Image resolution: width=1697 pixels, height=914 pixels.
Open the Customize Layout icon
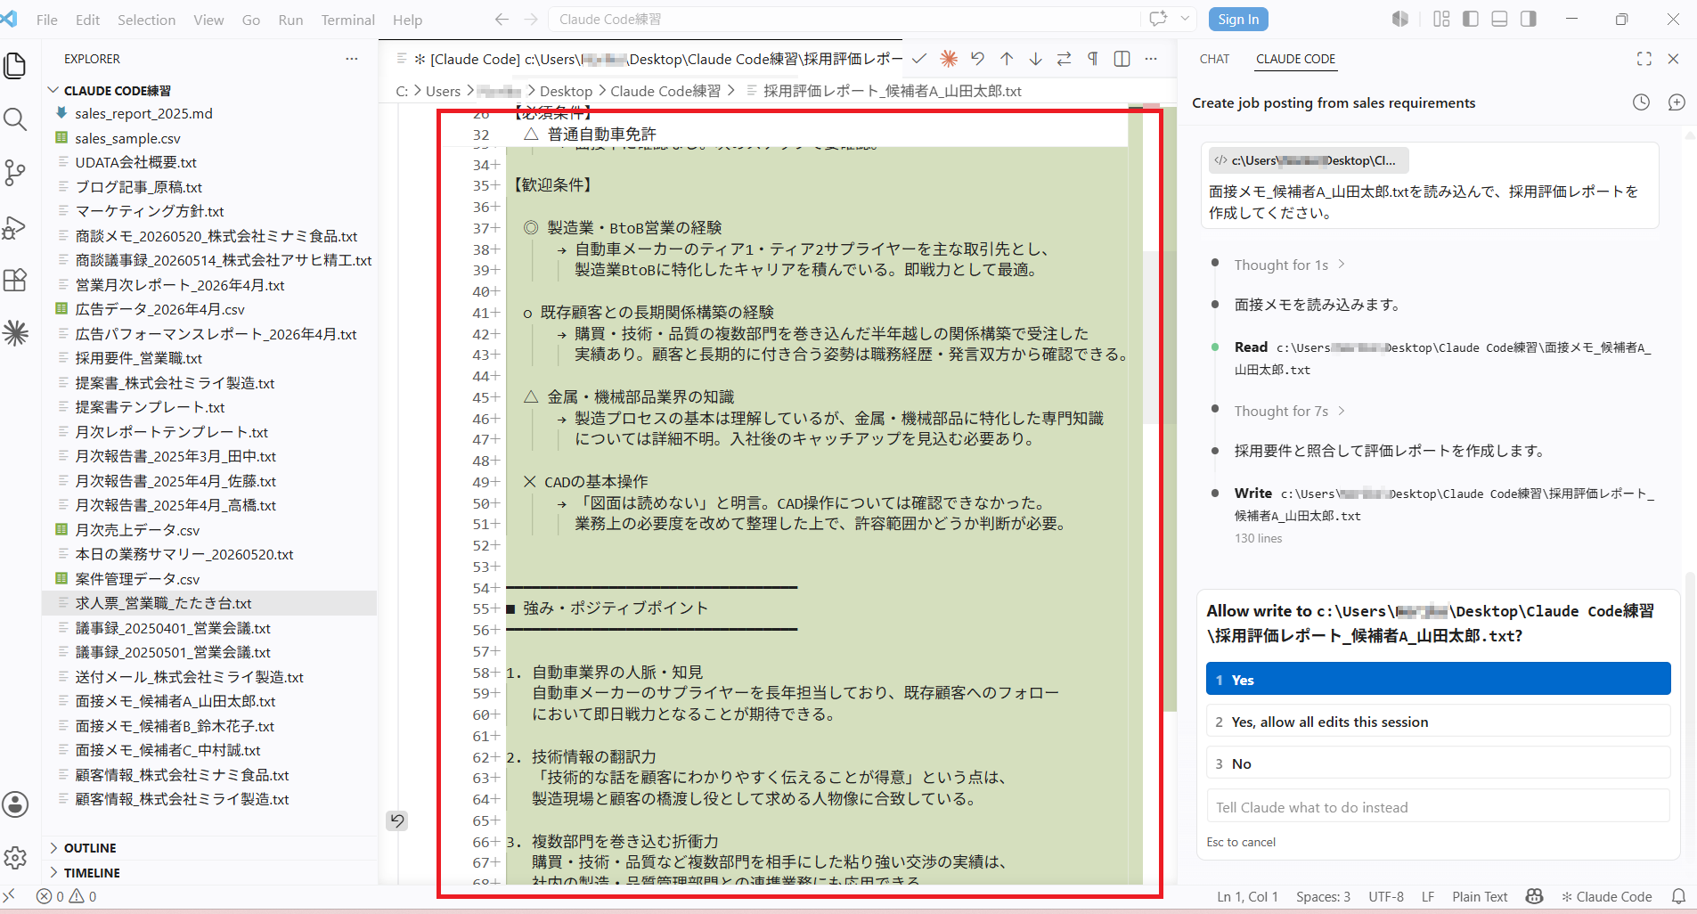[1441, 19]
